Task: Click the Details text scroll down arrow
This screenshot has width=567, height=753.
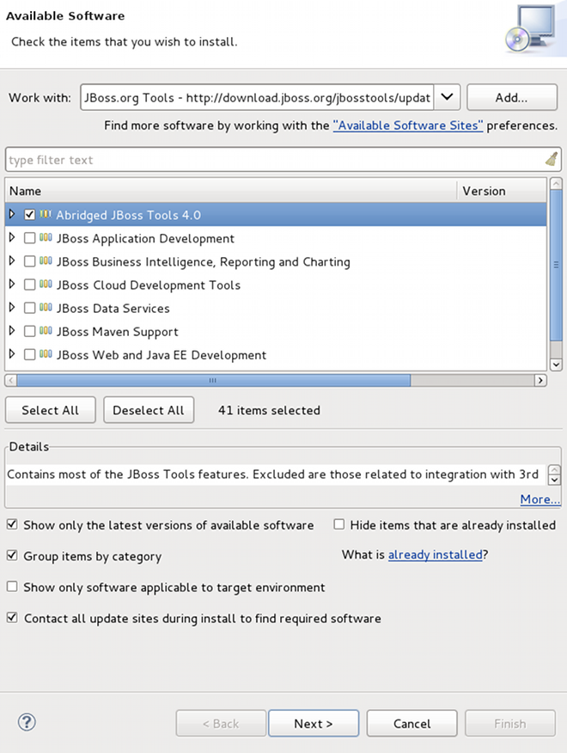Action: point(554,480)
